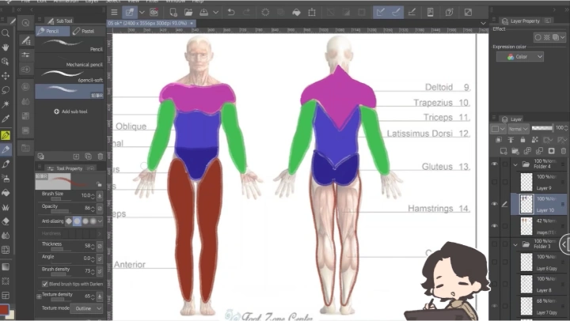Delete sub tool with trash icon
Viewport: 570px width, 321px height.
point(101,156)
